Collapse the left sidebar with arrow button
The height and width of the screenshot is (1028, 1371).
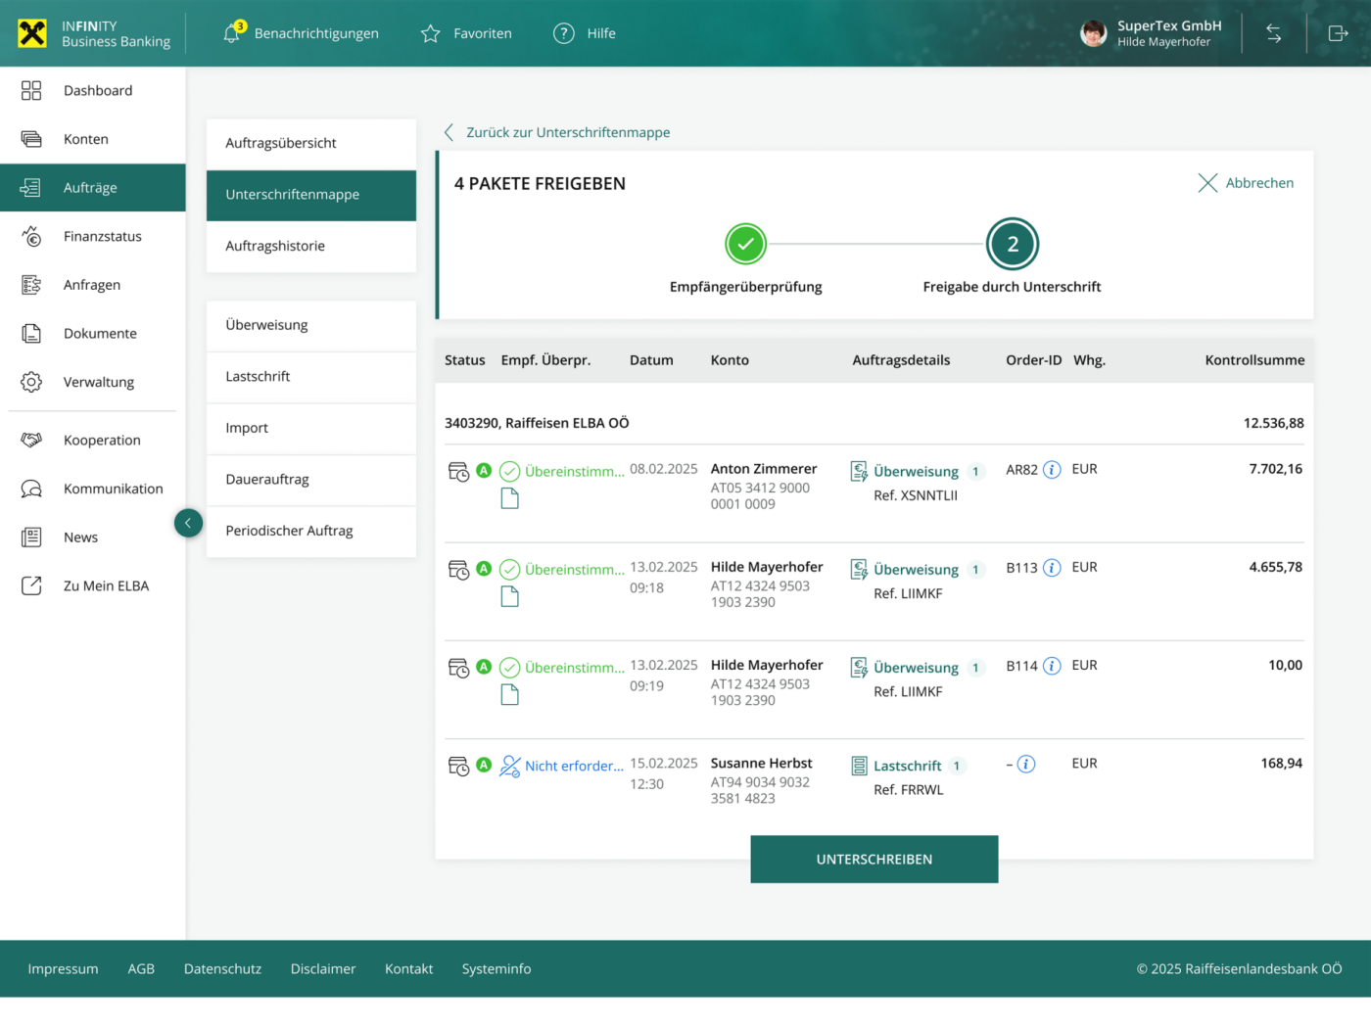click(188, 523)
